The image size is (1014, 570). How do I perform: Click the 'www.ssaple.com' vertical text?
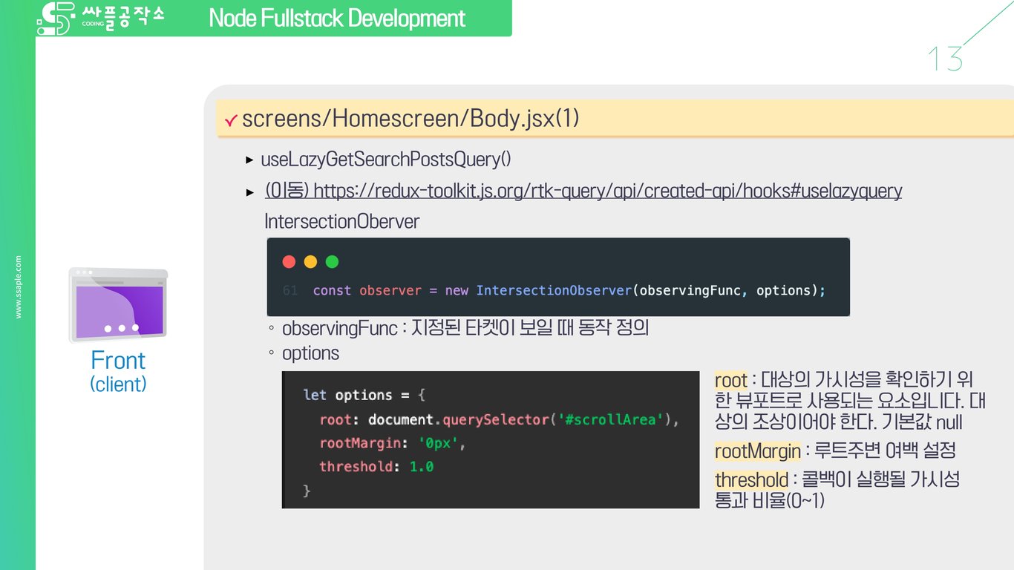pyautogui.click(x=19, y=287)
